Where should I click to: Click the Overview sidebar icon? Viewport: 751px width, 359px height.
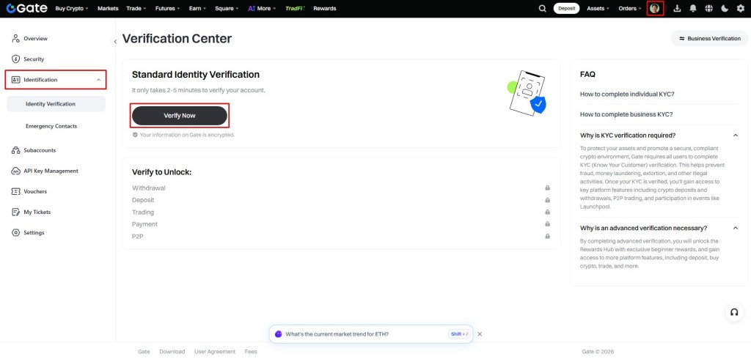(15, 38)
